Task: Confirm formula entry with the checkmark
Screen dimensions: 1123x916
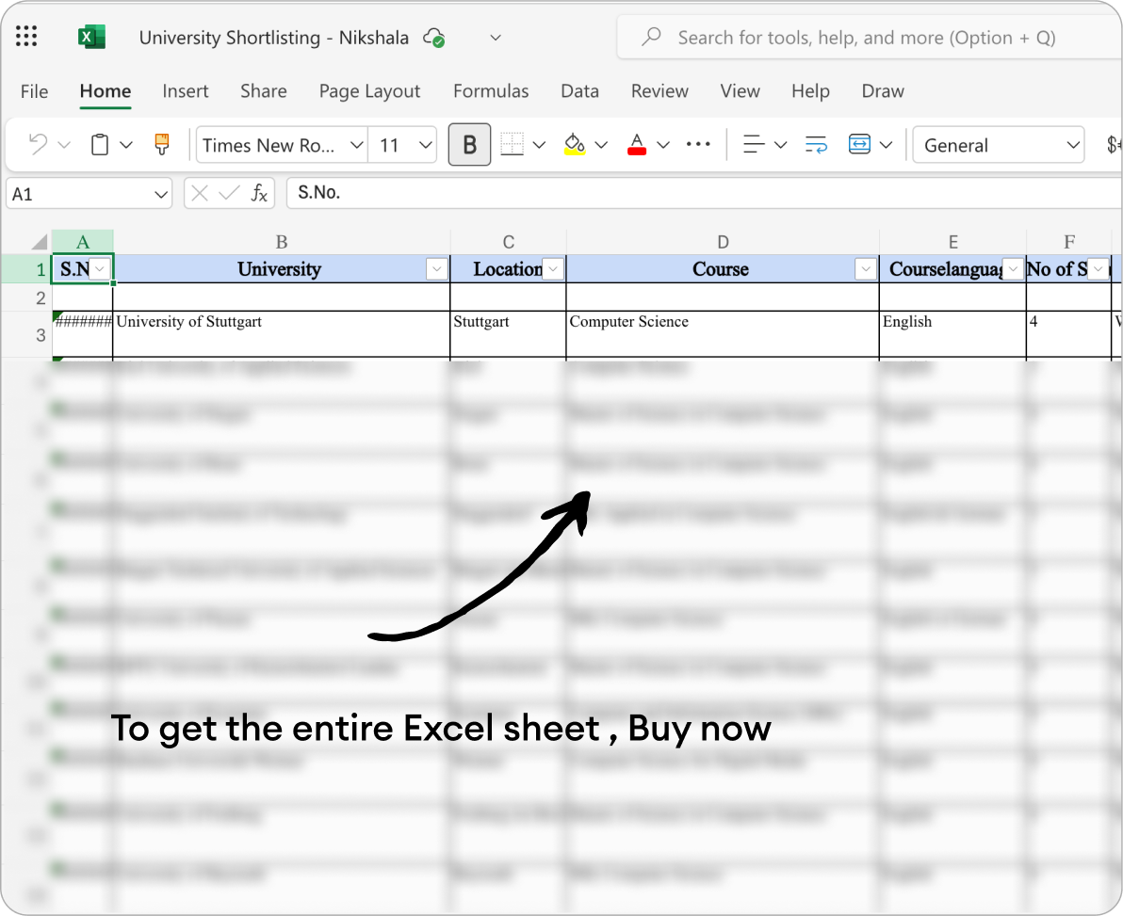Action: (229, 194)
